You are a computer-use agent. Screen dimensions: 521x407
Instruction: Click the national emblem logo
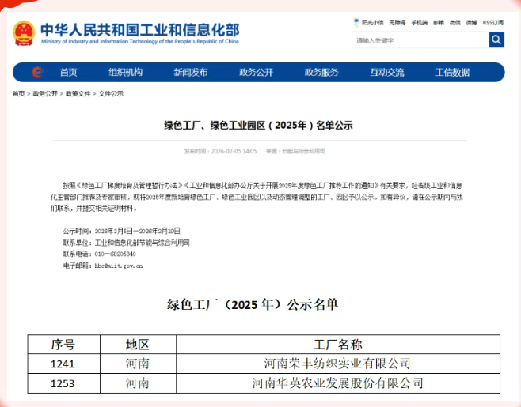pyautogui.click(x=23, y=32)
